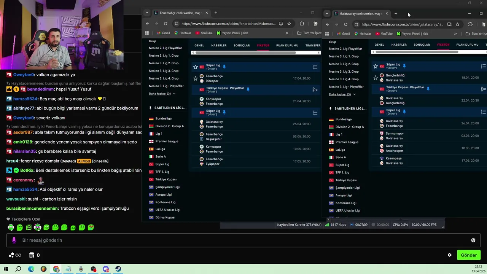Open the PUAN DURUMU tab in the Galatasaray window
487x274 pixels.
click(467, 45)
